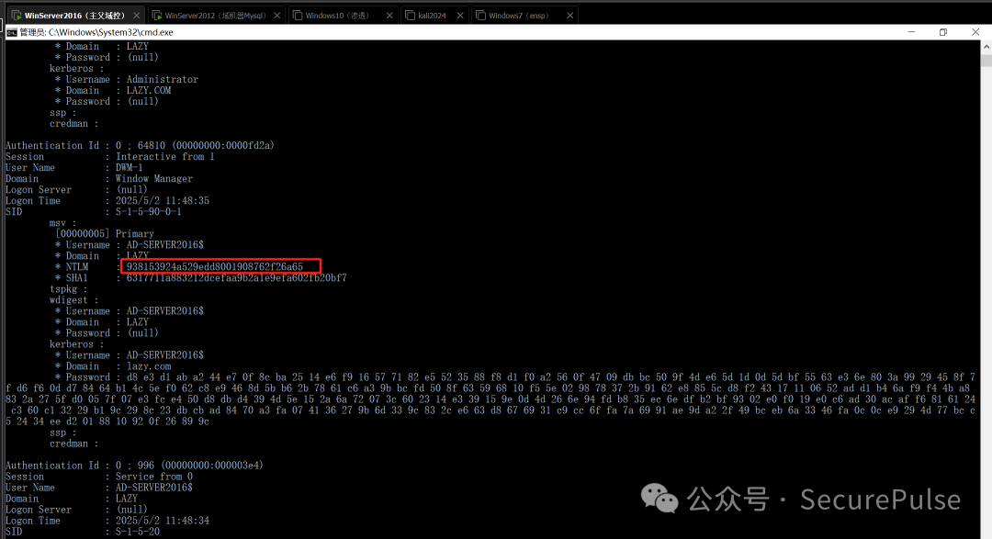Click the kerberos username Administrator
Viewport: 992px width, 539px height.
(162, 79)
